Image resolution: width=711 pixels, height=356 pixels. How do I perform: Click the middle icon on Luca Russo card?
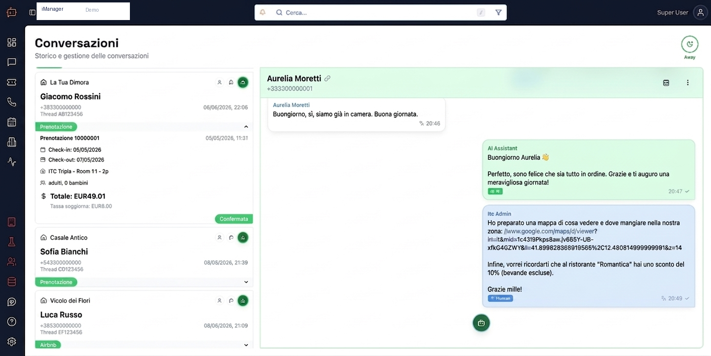click(231, 301)
